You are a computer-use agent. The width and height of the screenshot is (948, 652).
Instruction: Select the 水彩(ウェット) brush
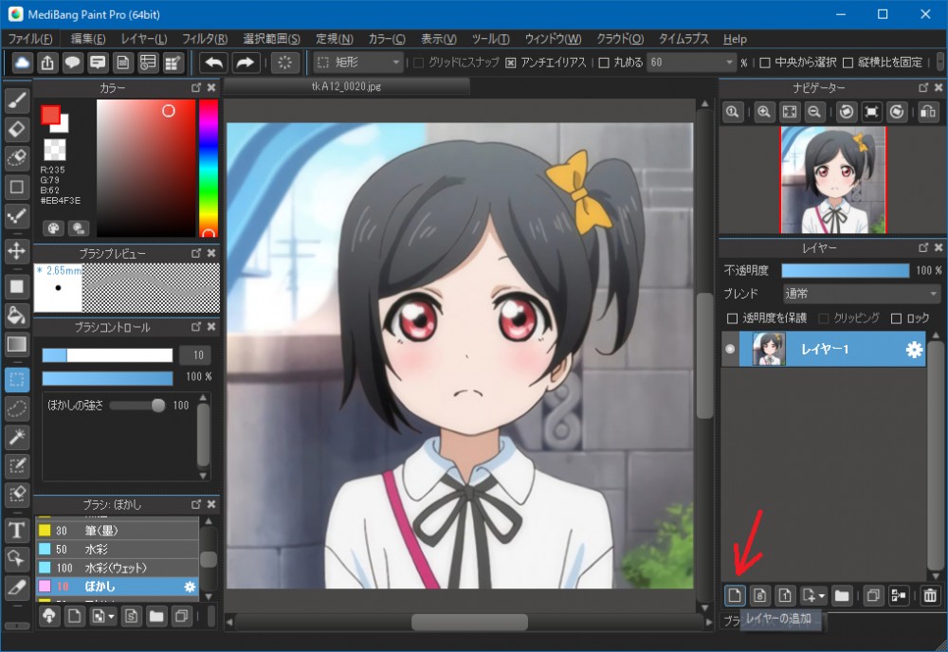click(x=117, y=568)
